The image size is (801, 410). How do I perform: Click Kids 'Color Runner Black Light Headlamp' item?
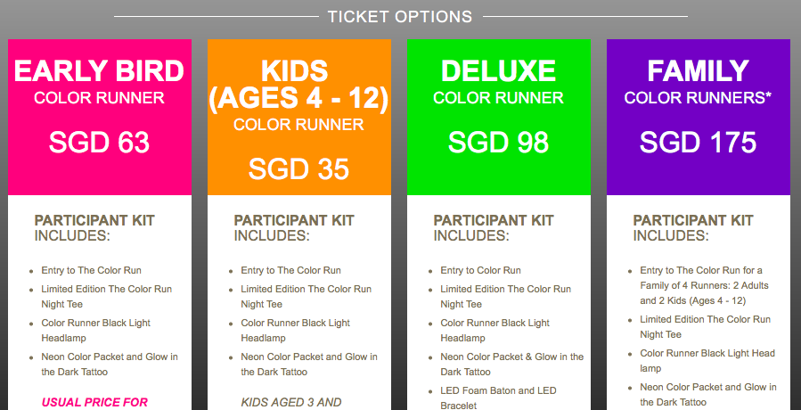[296, 331]
